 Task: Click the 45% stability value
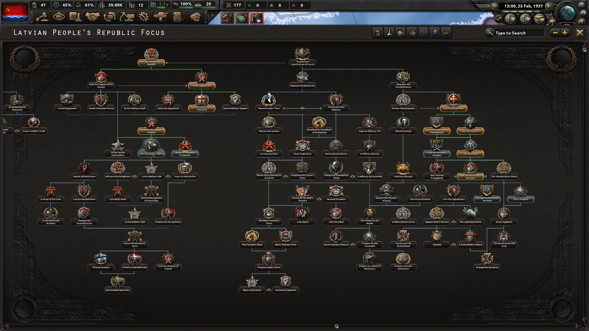coord(63,5)
